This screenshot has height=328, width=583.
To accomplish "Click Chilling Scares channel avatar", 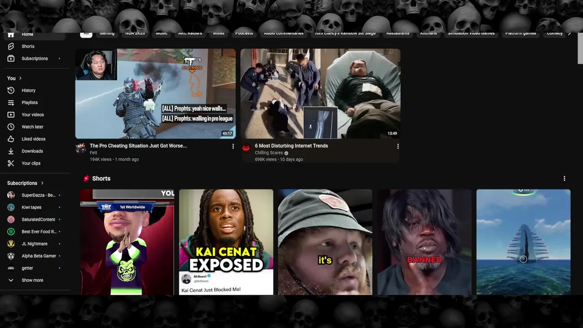I will point(246,148).
